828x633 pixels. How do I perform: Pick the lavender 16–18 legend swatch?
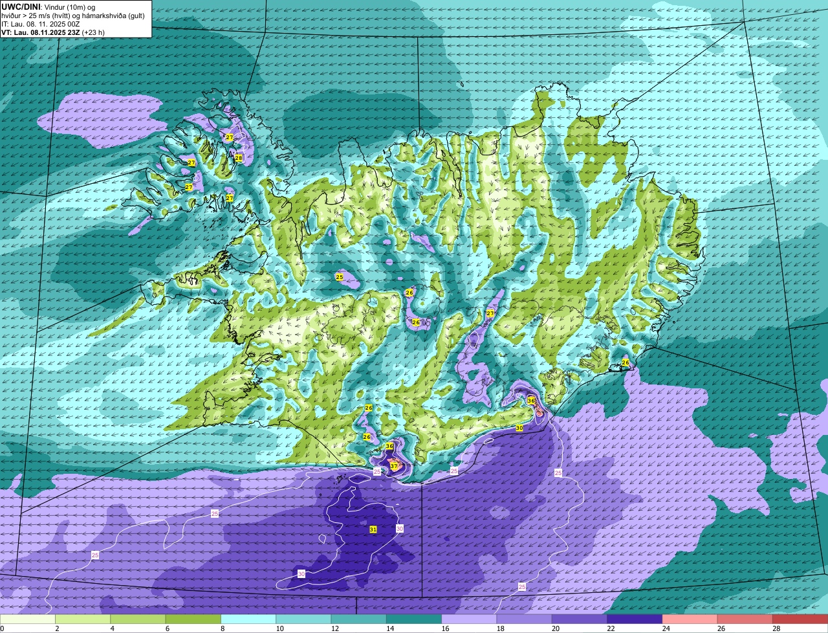pyautogui.click(x=469, y=619)
